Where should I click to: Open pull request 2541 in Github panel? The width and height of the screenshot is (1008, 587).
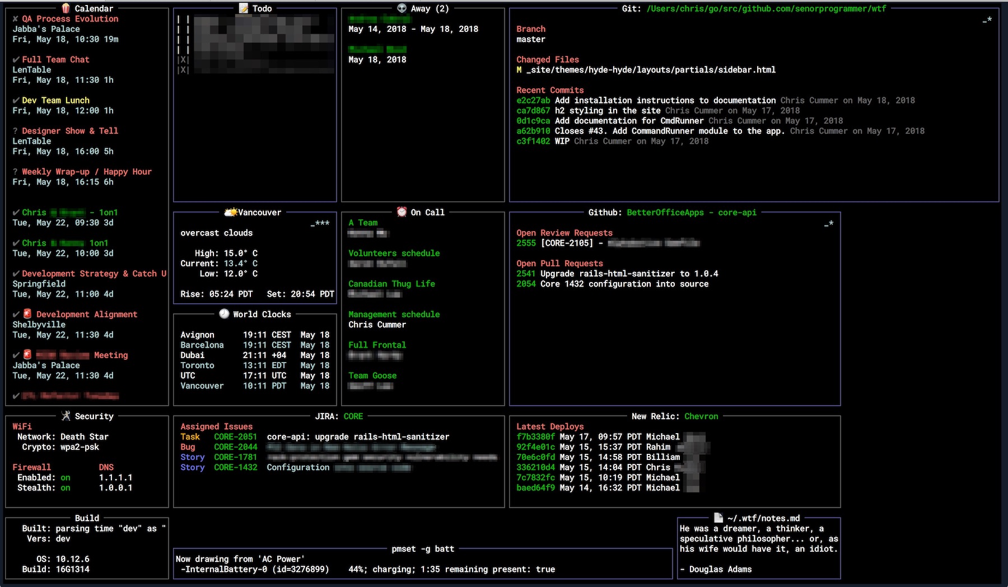pos(526,274)
